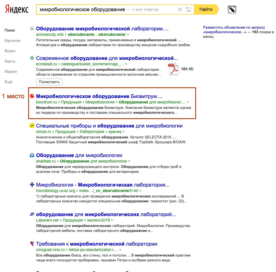Image resolution: width=276 pixels, height=272 pixels.
Task: Open the PDF file icon for 584 КБ
Action: click(174, 69)
